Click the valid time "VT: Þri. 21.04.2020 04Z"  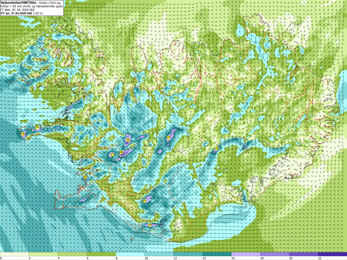click(16, 13)
